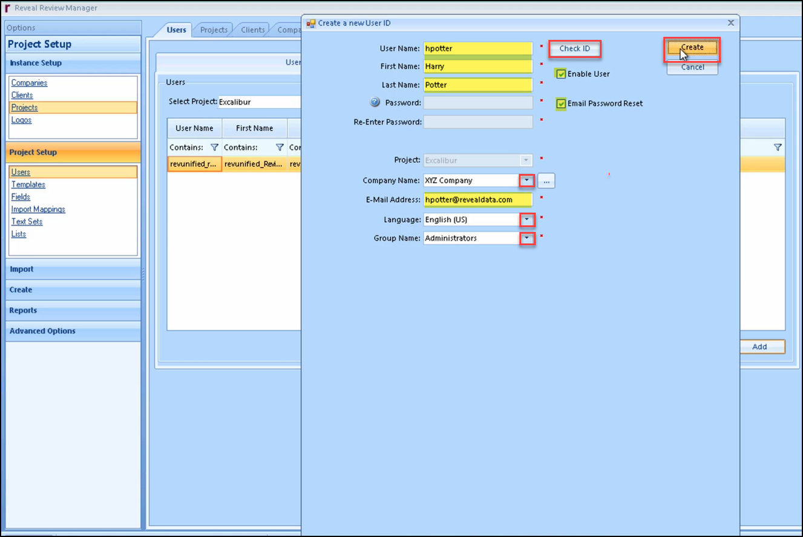Image resolution: width=803 pixels, height=537 pixels.
Task: Open the Users link in Project Setup
Action: click(21, 172)
